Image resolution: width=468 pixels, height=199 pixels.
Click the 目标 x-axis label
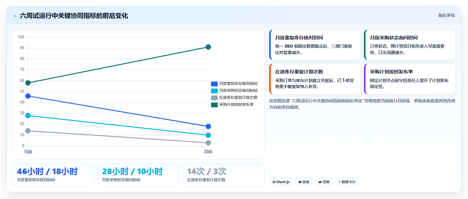point(208,152)
